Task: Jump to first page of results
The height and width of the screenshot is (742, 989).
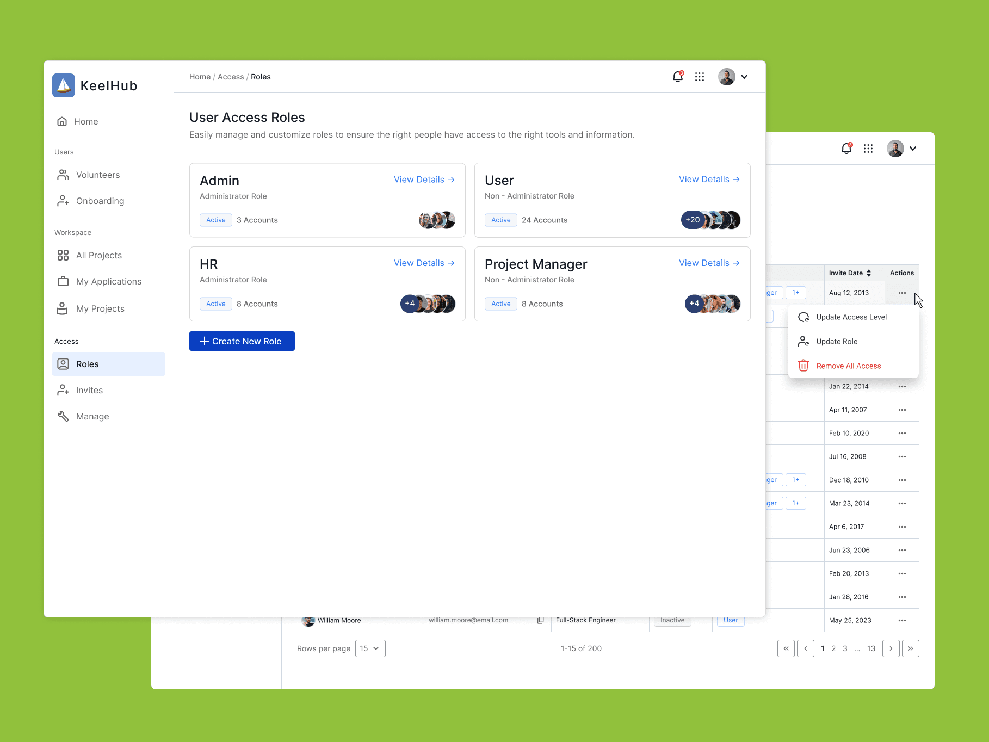Action: pyautogui.click(x=786, y=648)
